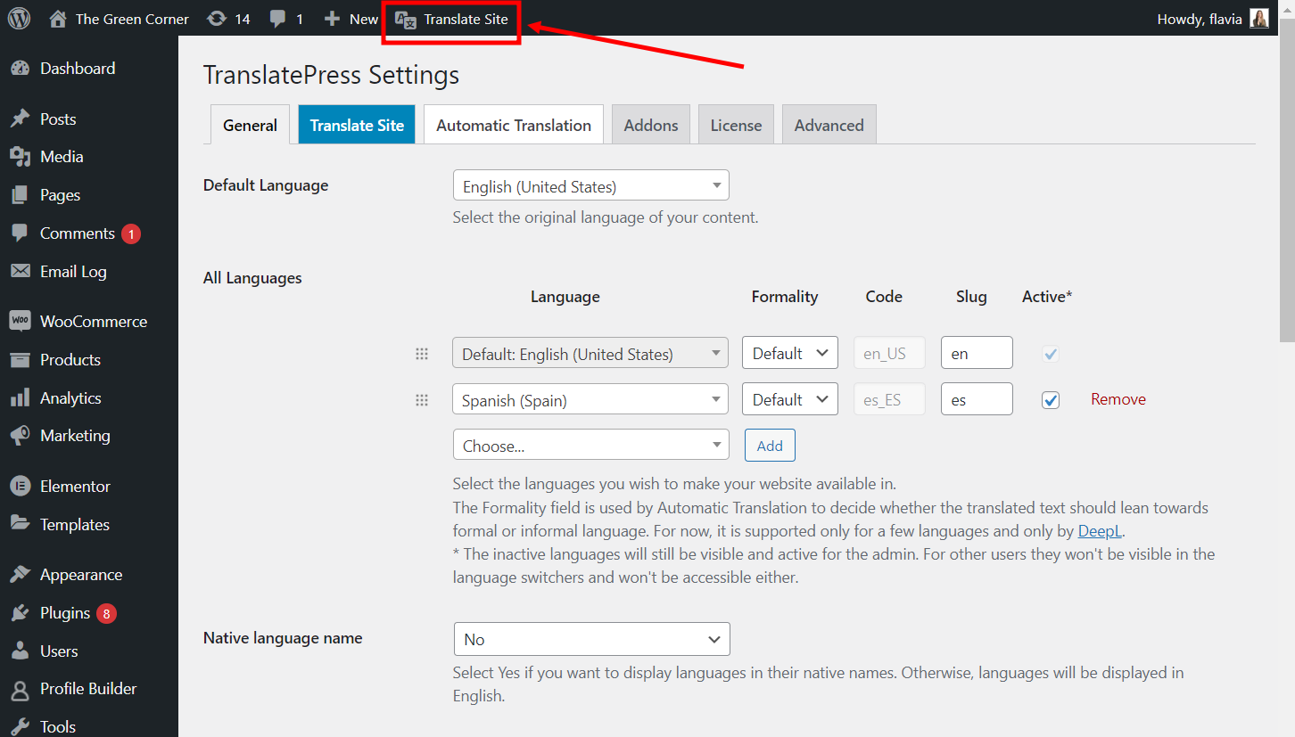Open the Marketing sidebar icon
Screen dimensions: 1295x737
[x=20, y=436]
